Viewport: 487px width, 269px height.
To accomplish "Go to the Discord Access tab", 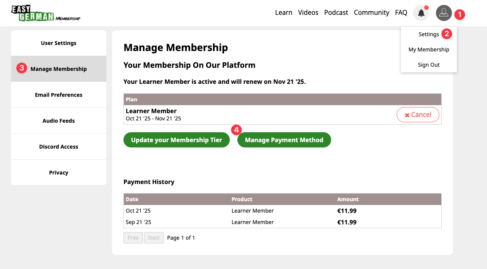I will (x=59, y=147).
